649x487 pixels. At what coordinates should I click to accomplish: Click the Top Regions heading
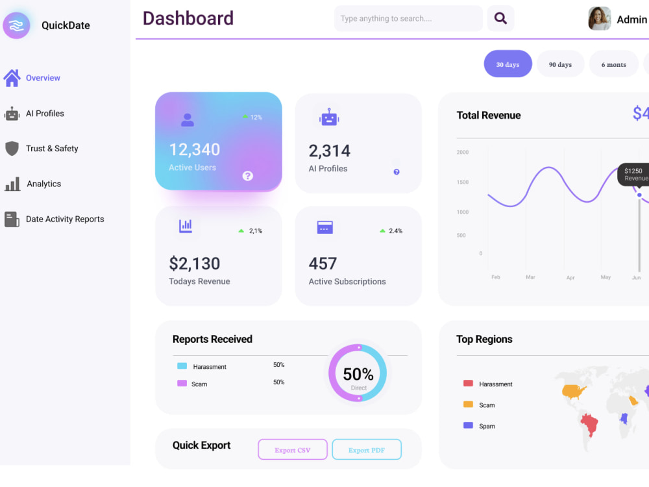[484, 339]
